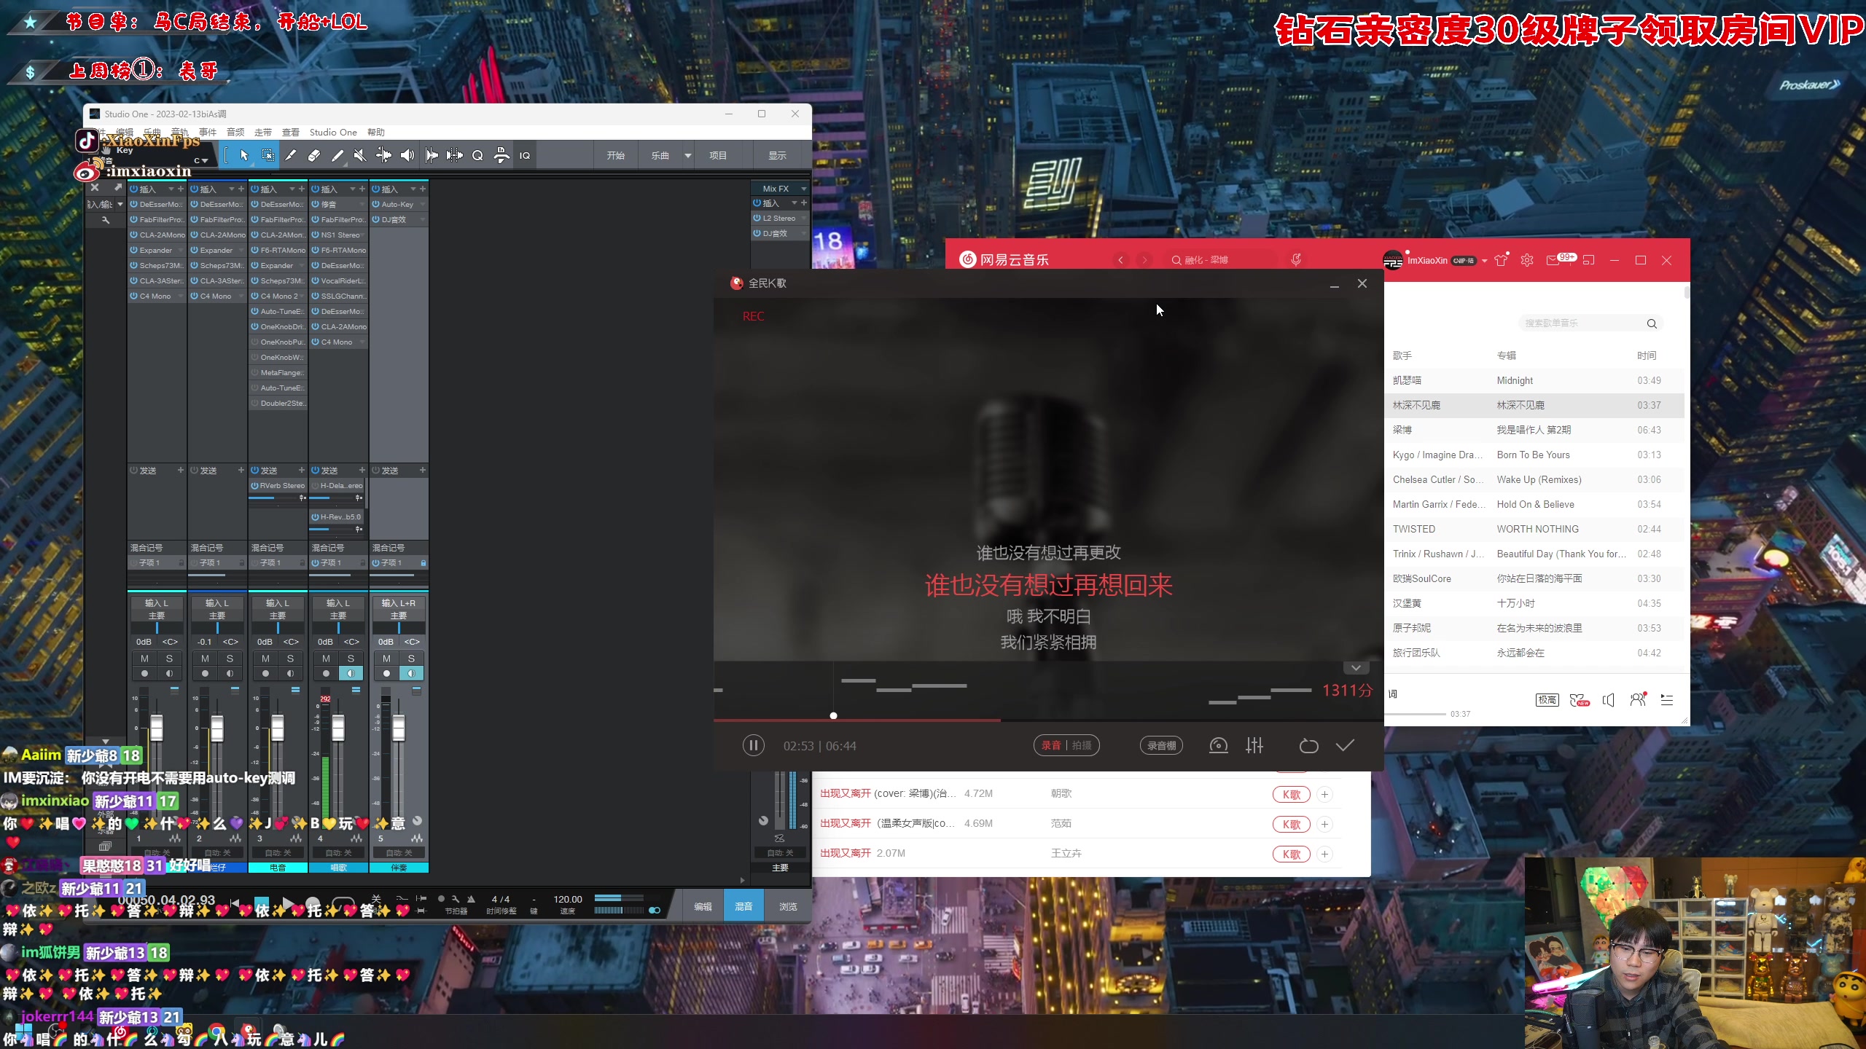Toggle Solo on mixer channel 3
1866x1049 pixels.
[x=290, y=659]
